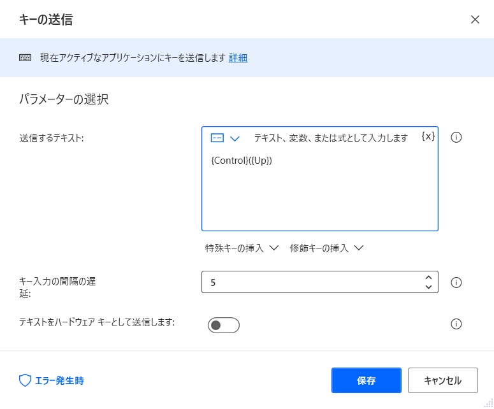The height and width of the screenshot is (409, 494).
Task: Click the keyboard icon in the info banner
Action: (25, 57)
